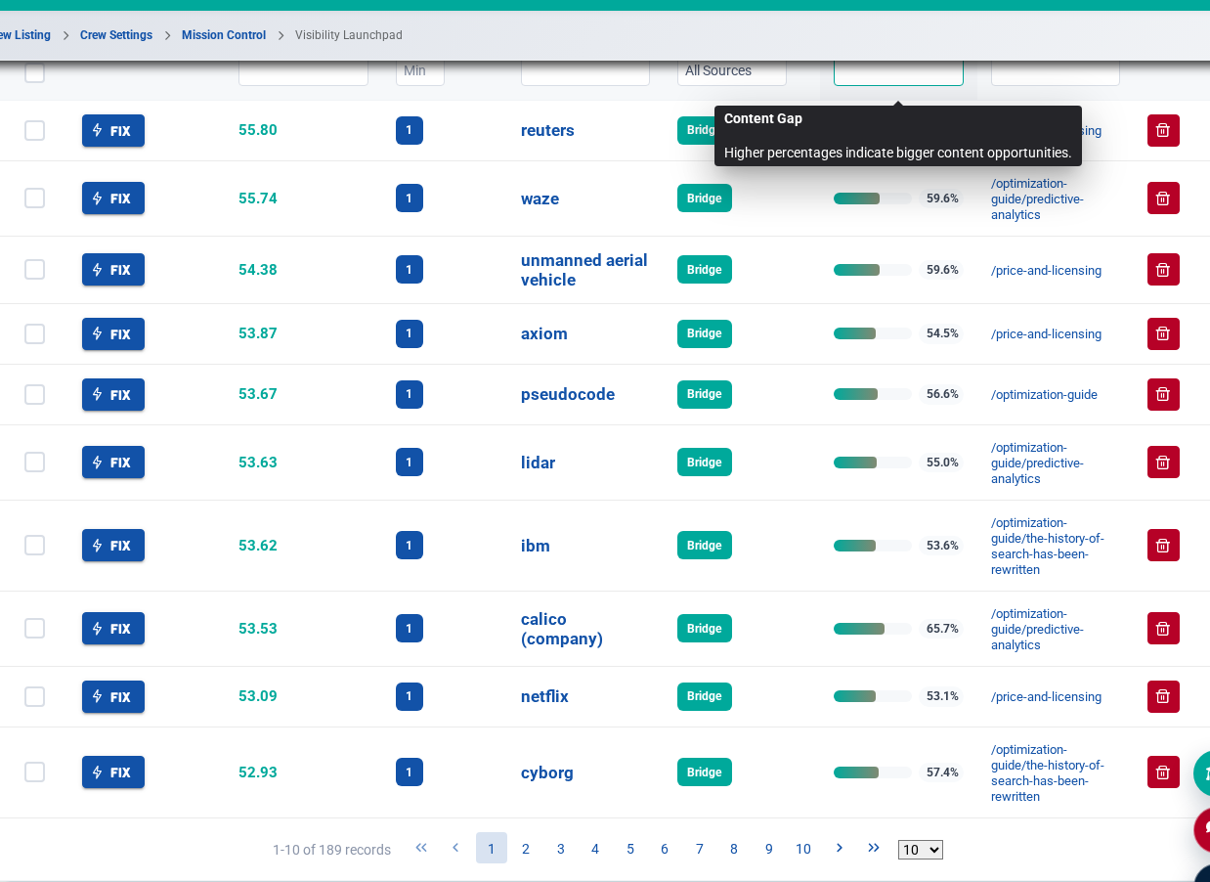1210x882 pixels.
Task: Toggle the ibm row checkbox
Action: [35, 546]
